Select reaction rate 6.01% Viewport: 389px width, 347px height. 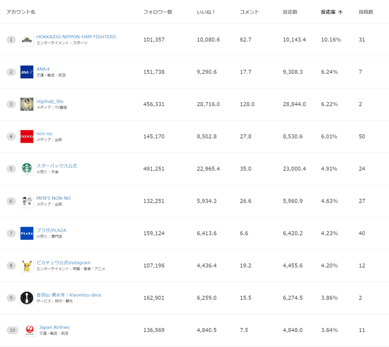[329, 137]
